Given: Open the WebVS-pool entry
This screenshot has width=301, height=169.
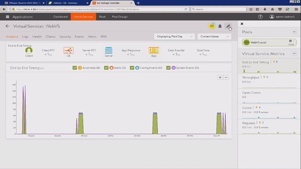Looking at the screenshot, I should 269,43.
